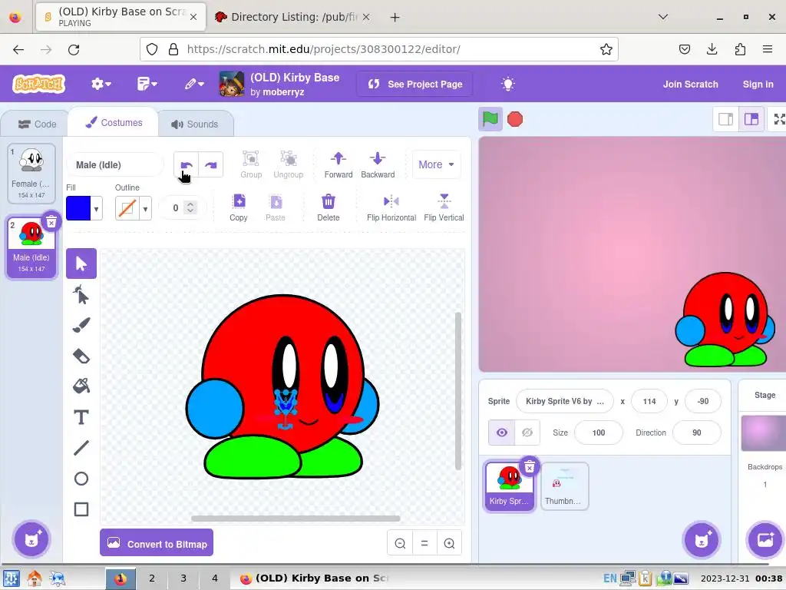Viewport: 786px width, 590px height.
Task: List all browser tabs chevron
Action: click(662, 17)
